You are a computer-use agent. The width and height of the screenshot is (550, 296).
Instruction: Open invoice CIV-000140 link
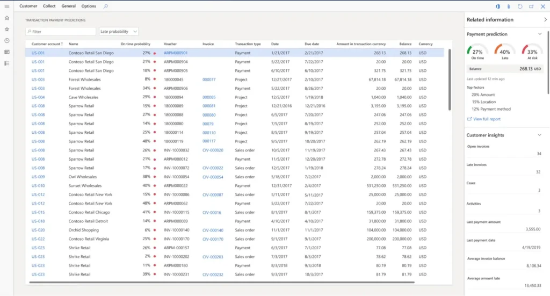point(213,230)
